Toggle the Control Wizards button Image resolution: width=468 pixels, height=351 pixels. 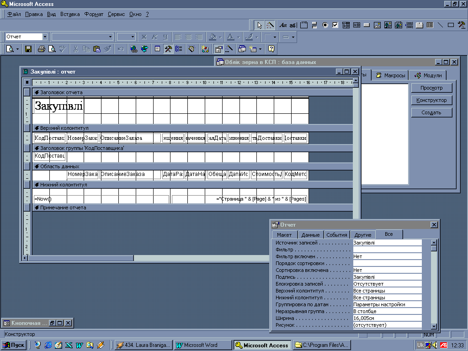coord(270,25)
